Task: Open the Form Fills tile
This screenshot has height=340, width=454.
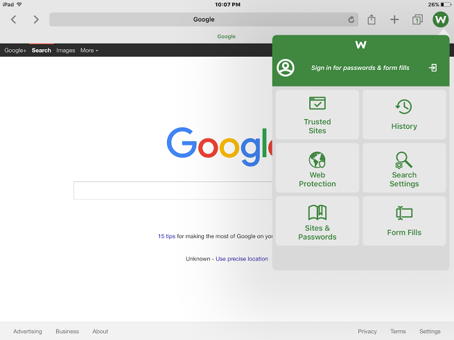Action: (x=404, y=221)
